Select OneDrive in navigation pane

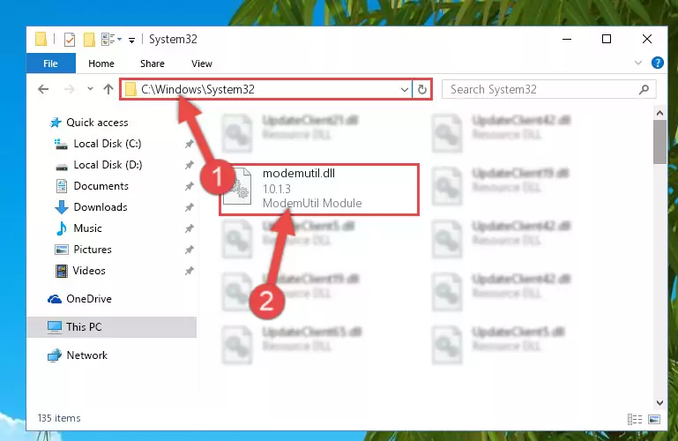[x=89, y=299]
